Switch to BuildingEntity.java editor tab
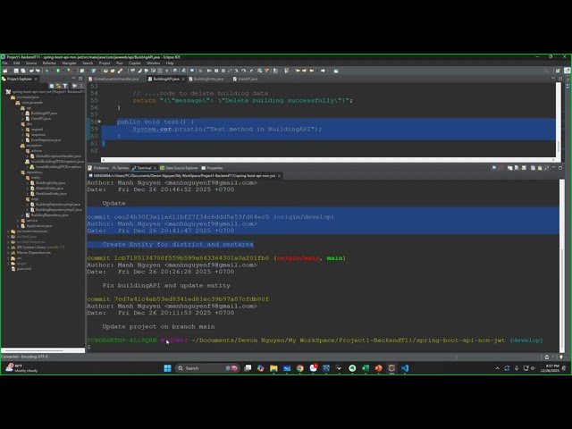 [x=206, y=79]
